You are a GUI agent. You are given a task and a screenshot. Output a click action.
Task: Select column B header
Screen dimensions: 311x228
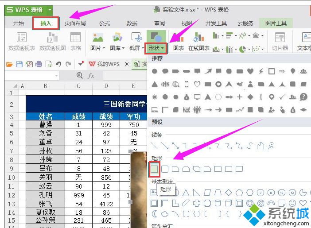coord(46,86)
